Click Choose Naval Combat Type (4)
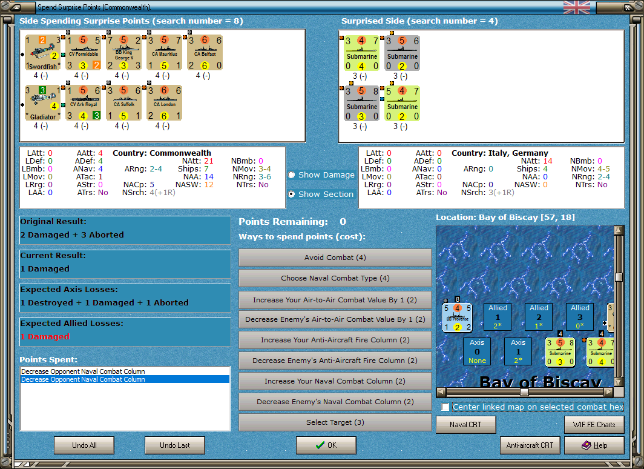This screenshot has height=469, width=644. (335, 278)
